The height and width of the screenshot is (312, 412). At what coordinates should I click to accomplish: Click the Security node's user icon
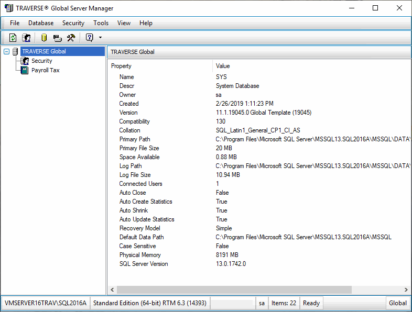pos(25,61)
